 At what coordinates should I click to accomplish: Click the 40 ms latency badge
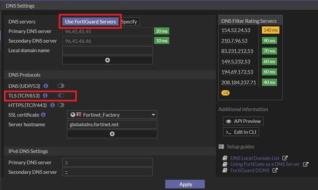pyautogui.click(x=269, y=82)
